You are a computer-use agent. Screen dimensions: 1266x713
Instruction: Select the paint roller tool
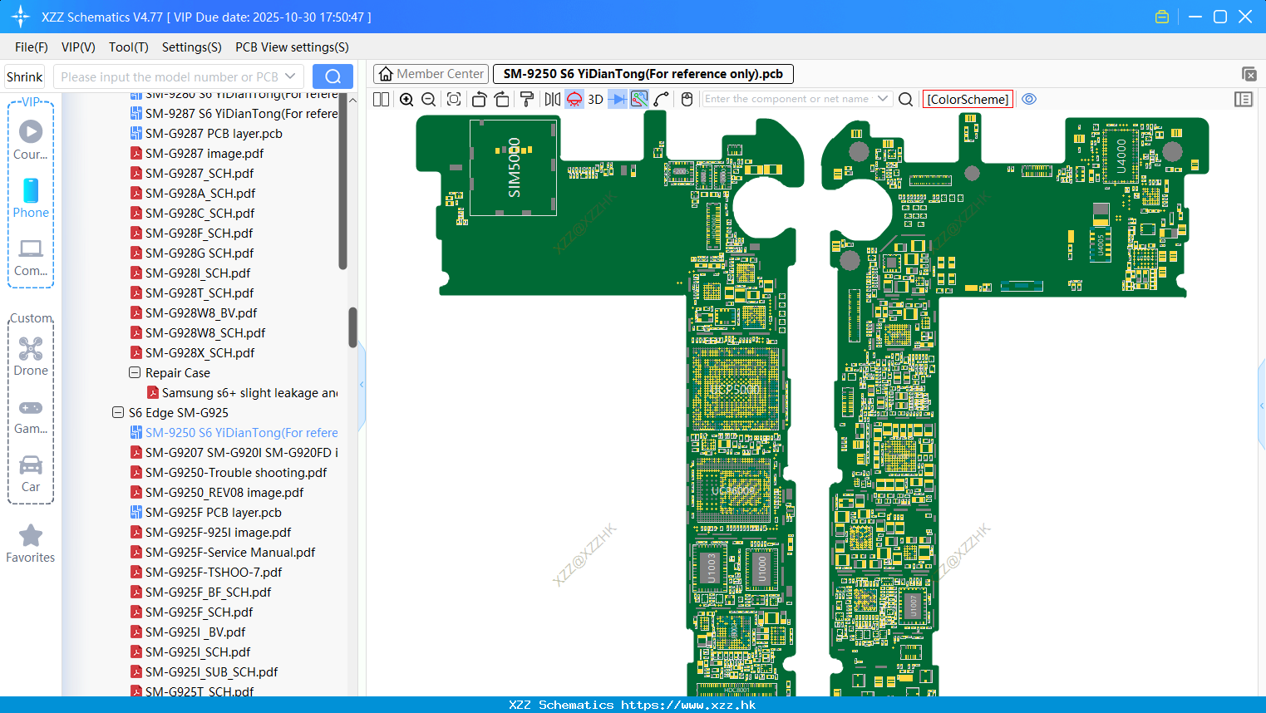[x=527, y=99]
